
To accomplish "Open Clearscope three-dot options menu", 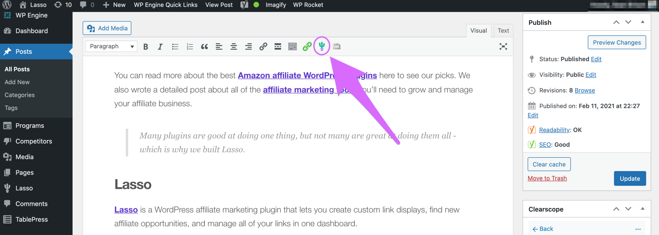I will pos(638,229).
